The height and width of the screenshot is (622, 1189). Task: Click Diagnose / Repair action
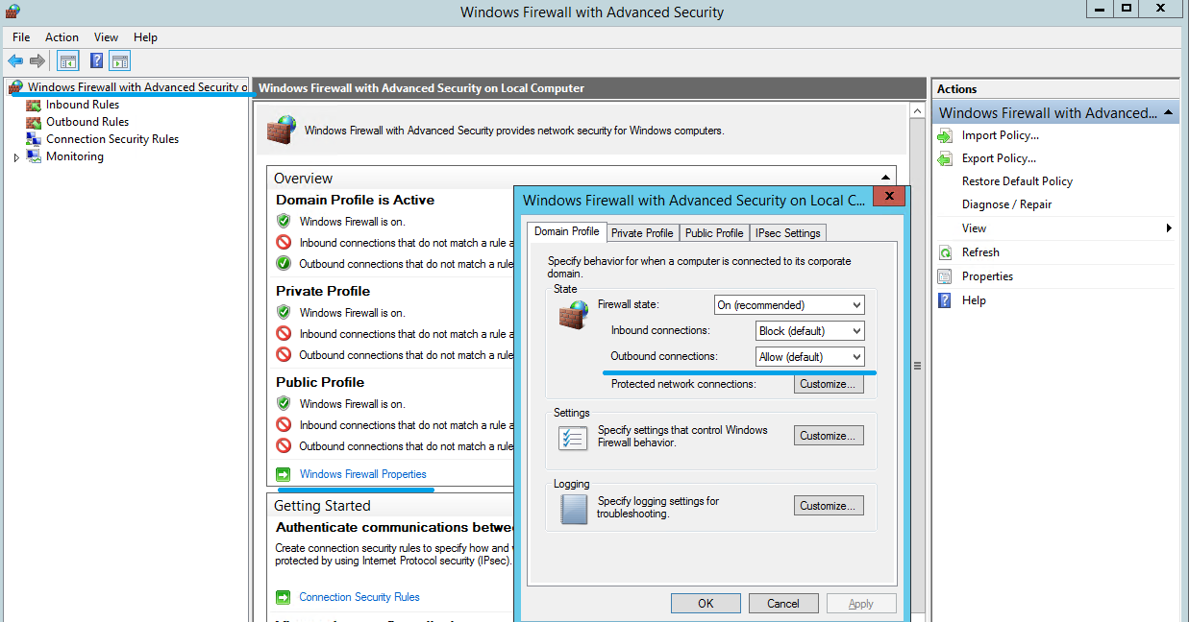tap(1006, 204)
